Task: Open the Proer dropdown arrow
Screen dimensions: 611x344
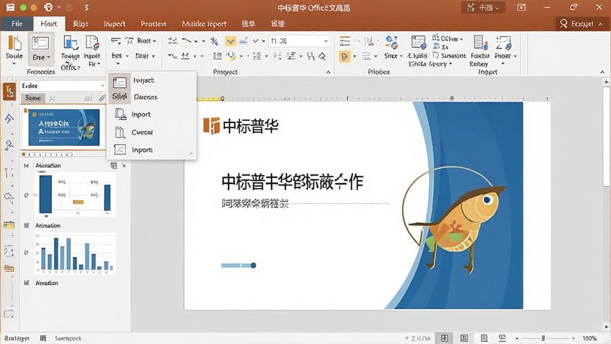Action: (x=515, y=56)
